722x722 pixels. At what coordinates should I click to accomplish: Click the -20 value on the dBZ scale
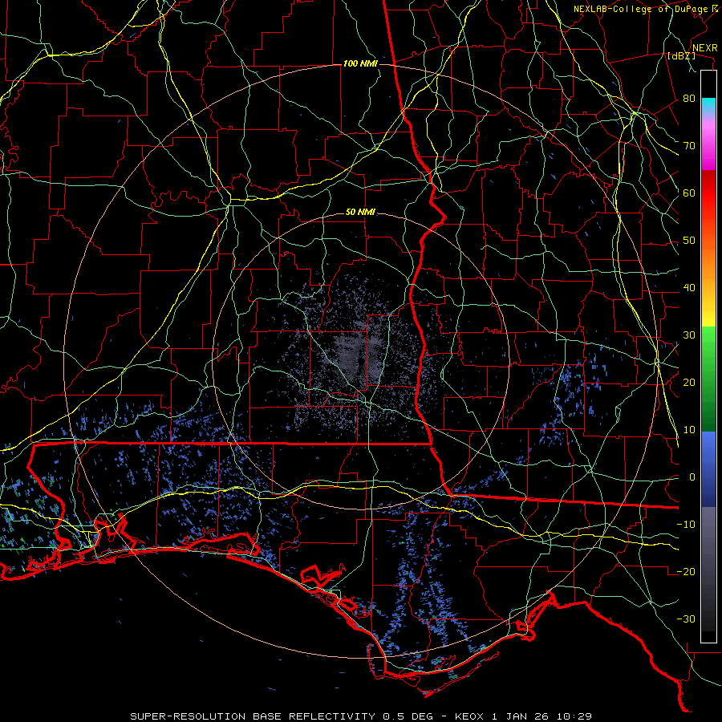(x=686, y=571)
